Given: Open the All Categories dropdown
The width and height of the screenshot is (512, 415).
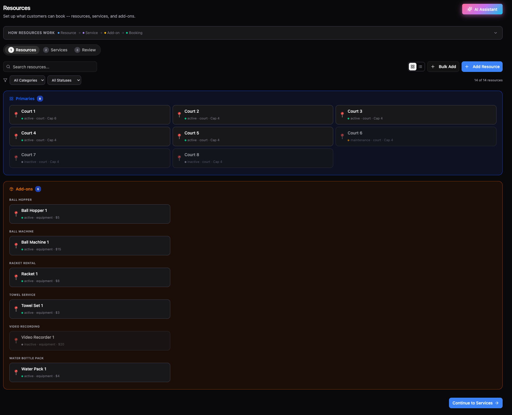Looking at the screenshot, I should click(x=28, y=80).
